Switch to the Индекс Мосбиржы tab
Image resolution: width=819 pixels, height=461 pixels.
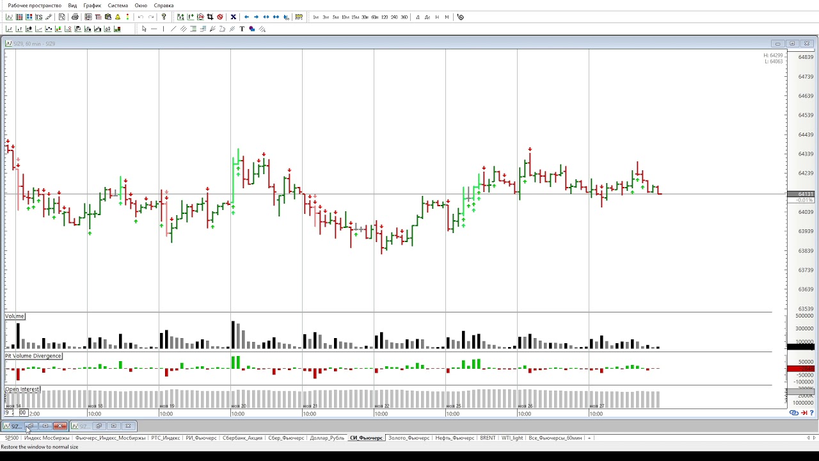pos(47,438)
